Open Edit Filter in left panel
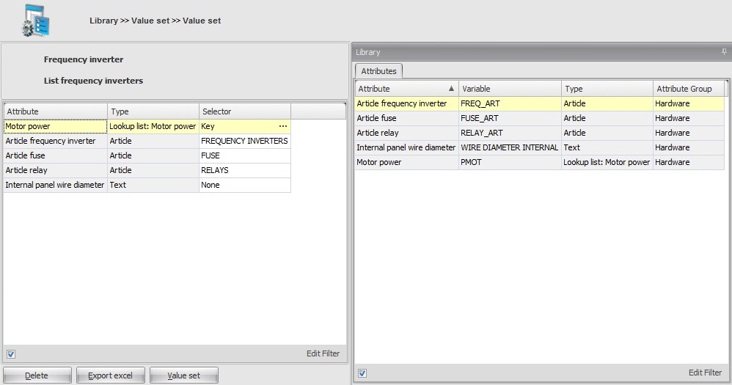Image resolution: width=732 pixels, height=385 pixels. coord(323,354)
